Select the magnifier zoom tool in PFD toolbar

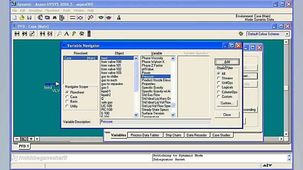59,34
